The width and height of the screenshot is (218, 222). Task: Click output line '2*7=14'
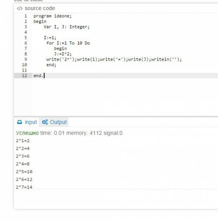click(24, 187)
